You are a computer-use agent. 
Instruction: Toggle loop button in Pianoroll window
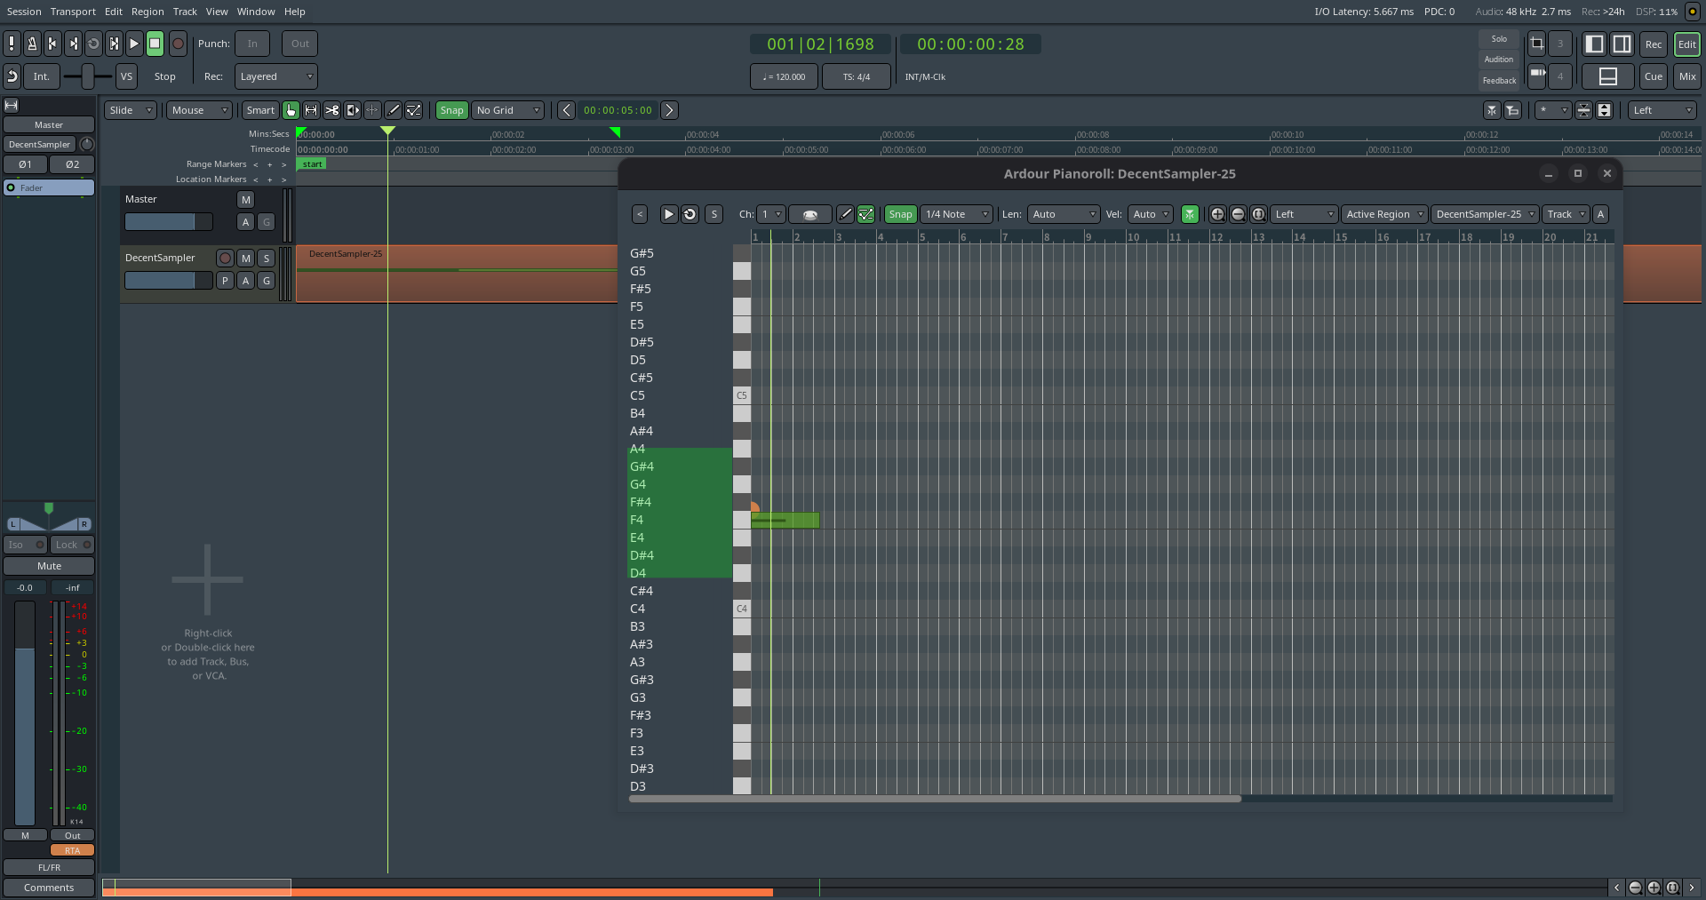click(690, 214)
